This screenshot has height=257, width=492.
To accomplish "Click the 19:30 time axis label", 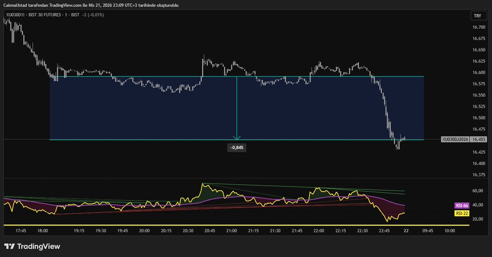I will (101, 231).
